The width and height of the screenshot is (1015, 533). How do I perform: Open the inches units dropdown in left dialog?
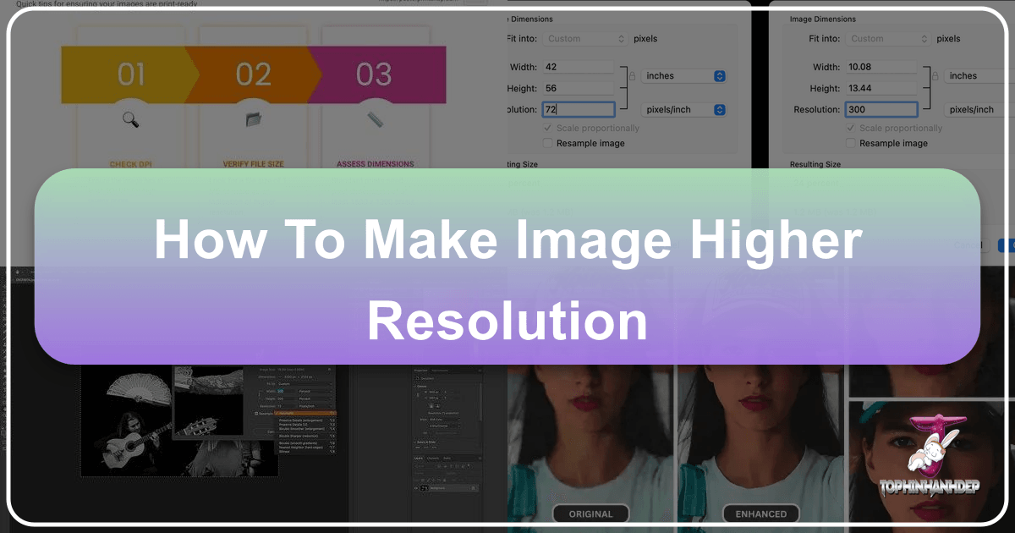pos(684,76)
